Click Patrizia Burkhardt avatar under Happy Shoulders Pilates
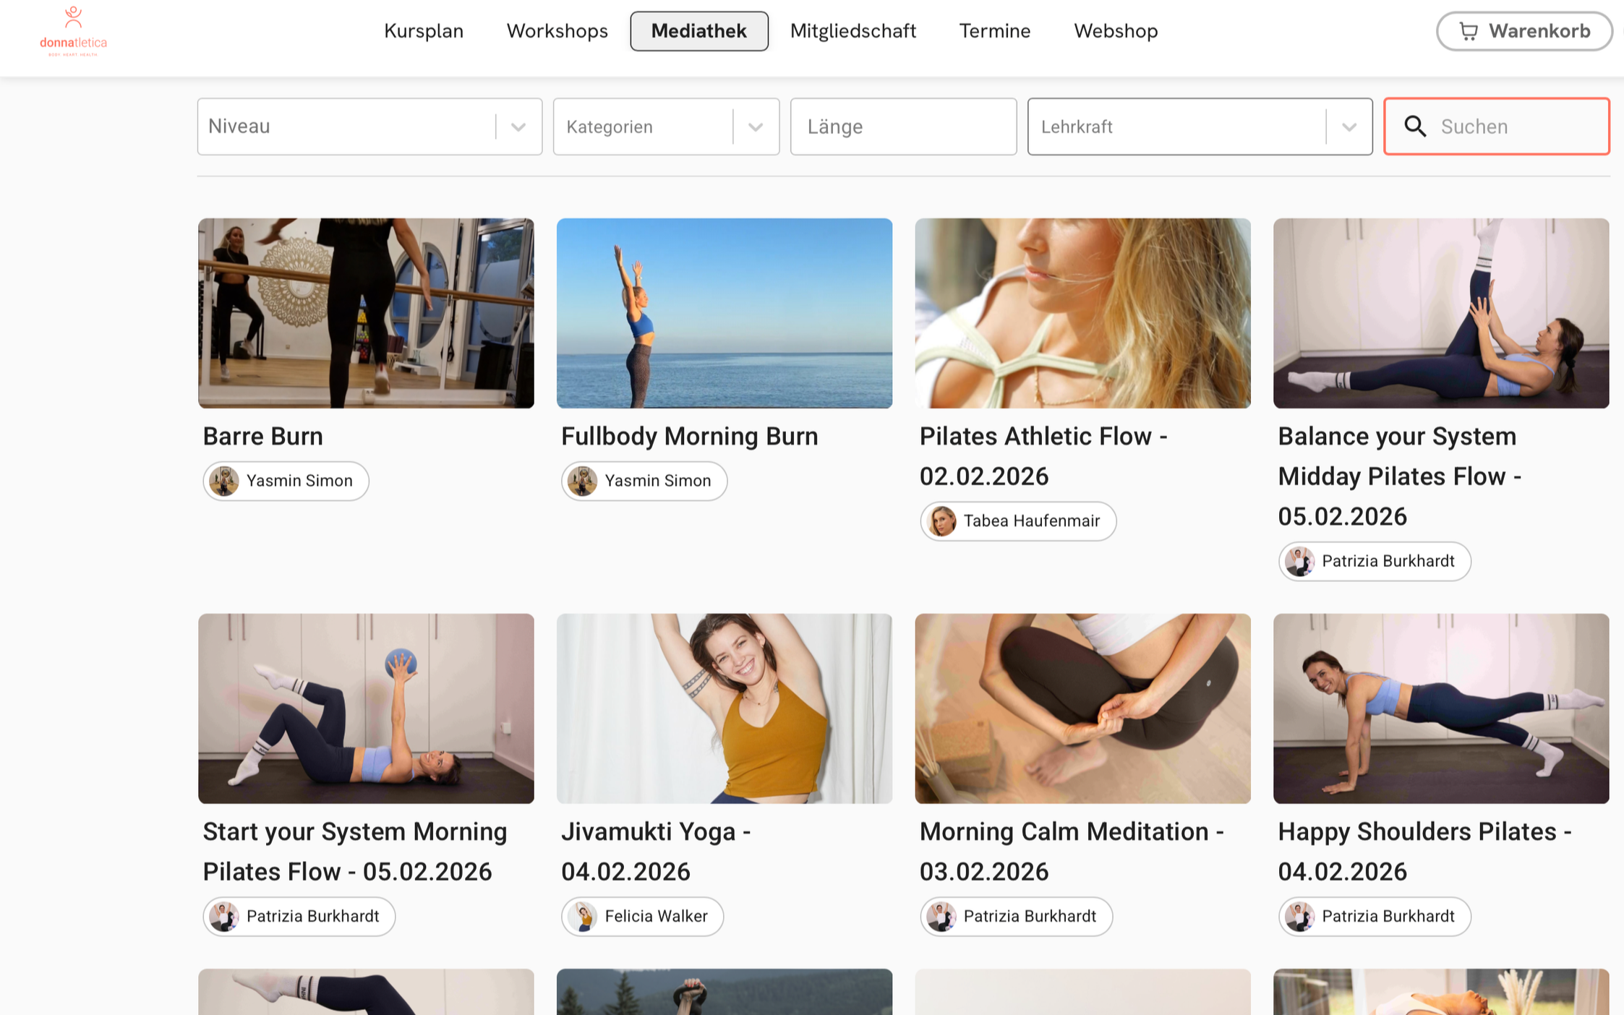1624x1015 pixels. [1300, 916]
